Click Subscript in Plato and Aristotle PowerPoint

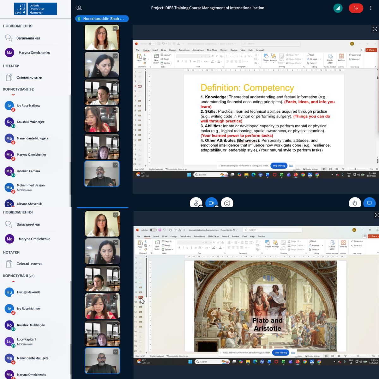tap(357, 245)
